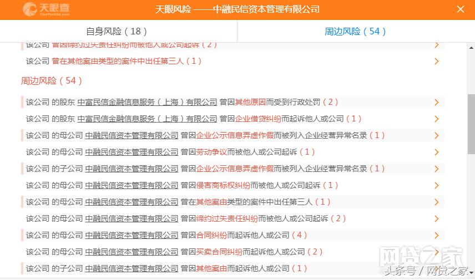Open 中融民信资本管理有限公司 link in 侵害商标权纠纷 row

pos(132,186)
